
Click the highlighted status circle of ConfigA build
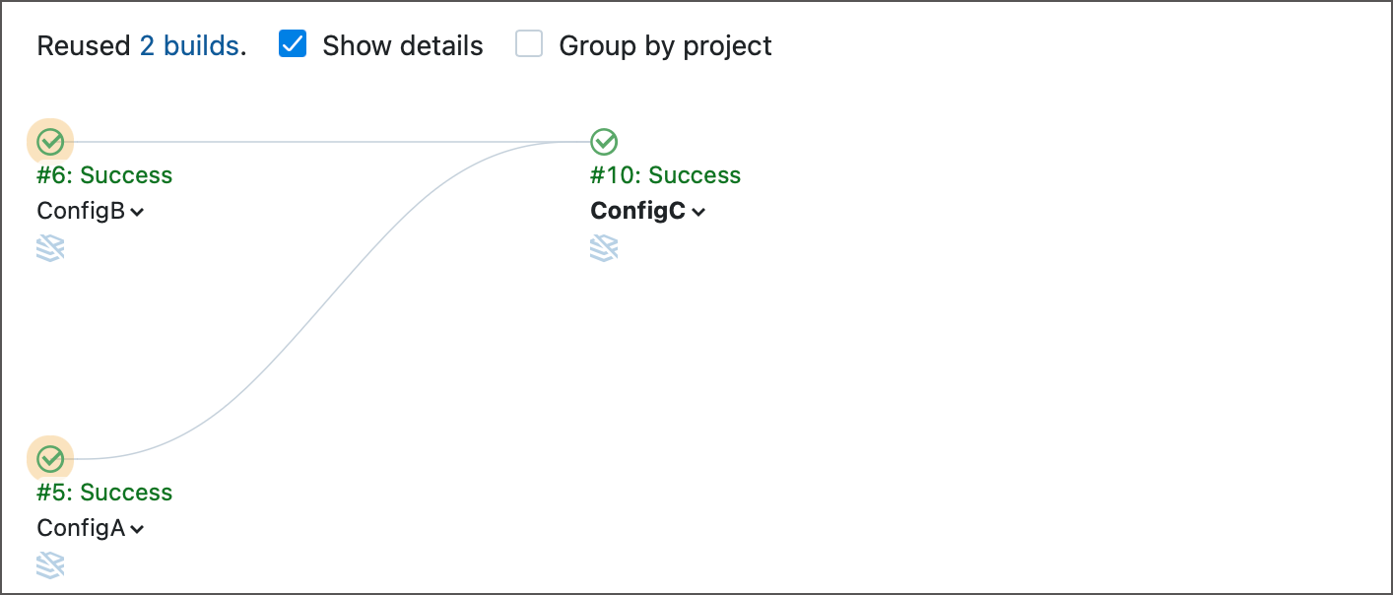tap(50, 458)
